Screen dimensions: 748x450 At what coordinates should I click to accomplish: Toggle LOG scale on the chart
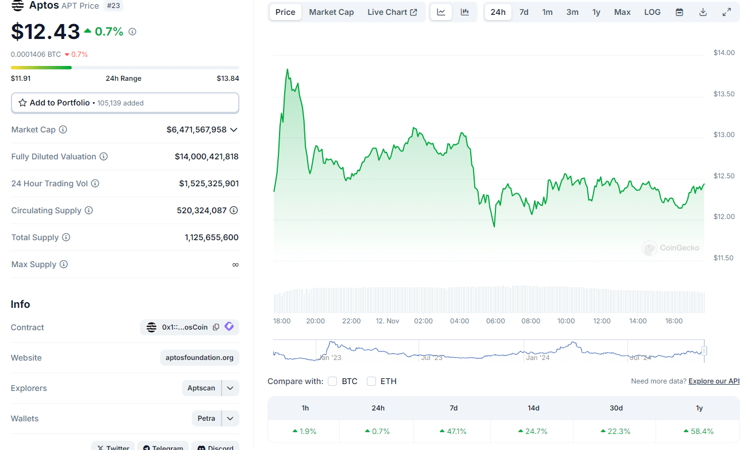pos(652,12)
